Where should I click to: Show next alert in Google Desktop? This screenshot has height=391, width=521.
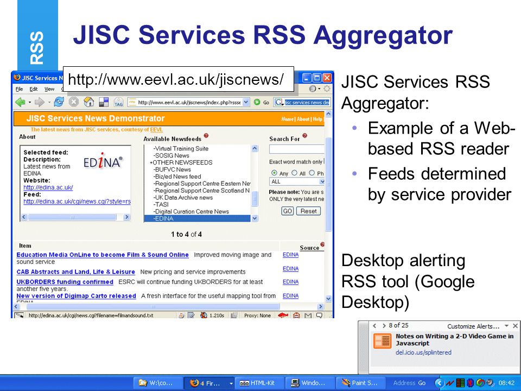384,326
